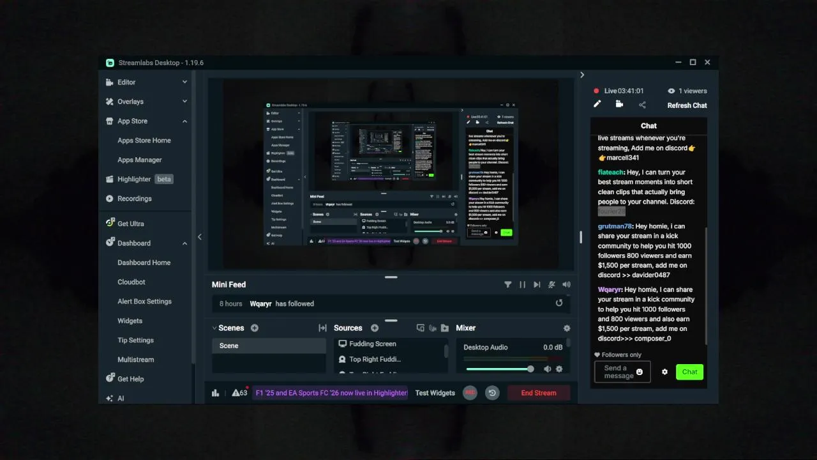Open Mixer advanced settings gear

pos(567,328)
